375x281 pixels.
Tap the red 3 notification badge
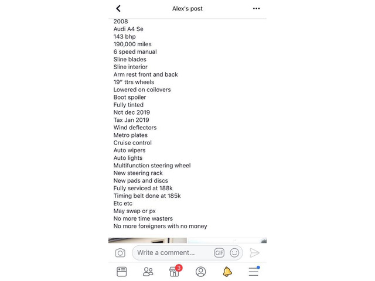pyautogui.click(x=179, y=268)
